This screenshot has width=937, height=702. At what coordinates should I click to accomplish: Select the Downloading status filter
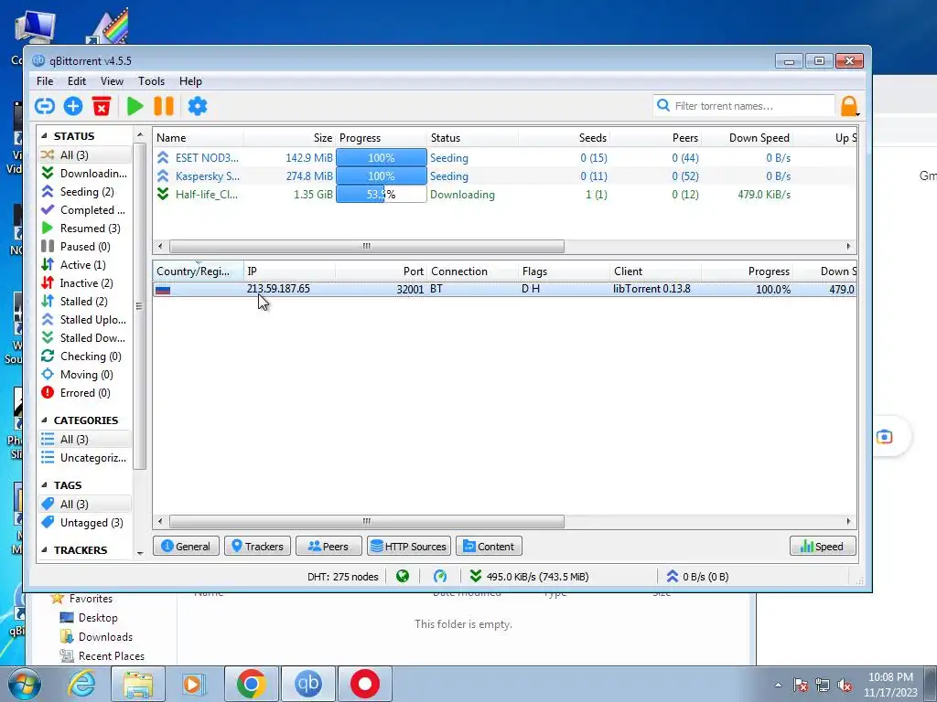(85, 173)
